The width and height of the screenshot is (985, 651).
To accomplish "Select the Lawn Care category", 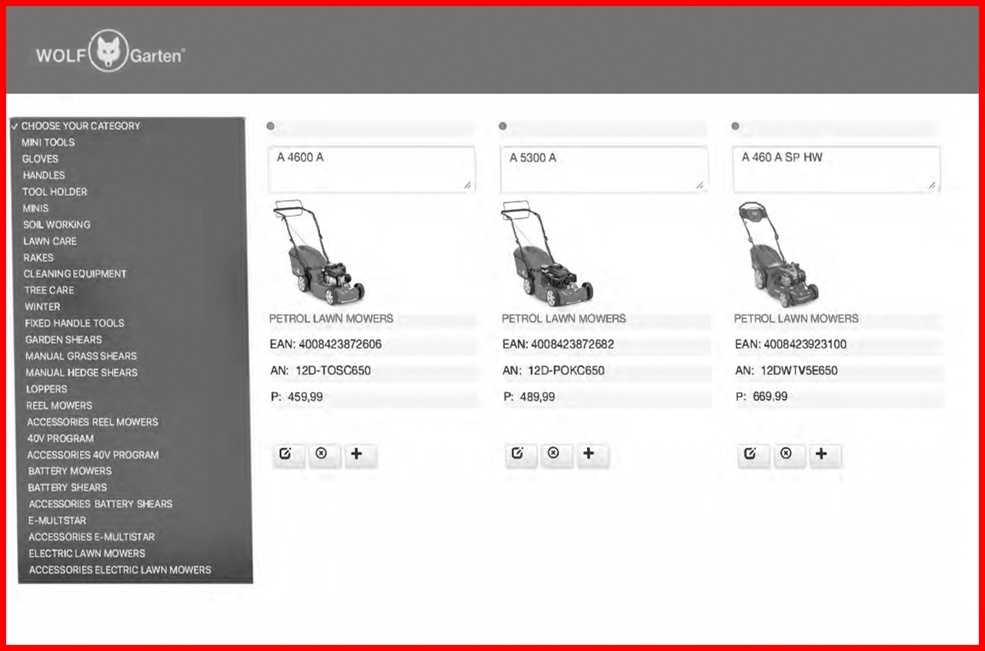I will tap(50, 241).
